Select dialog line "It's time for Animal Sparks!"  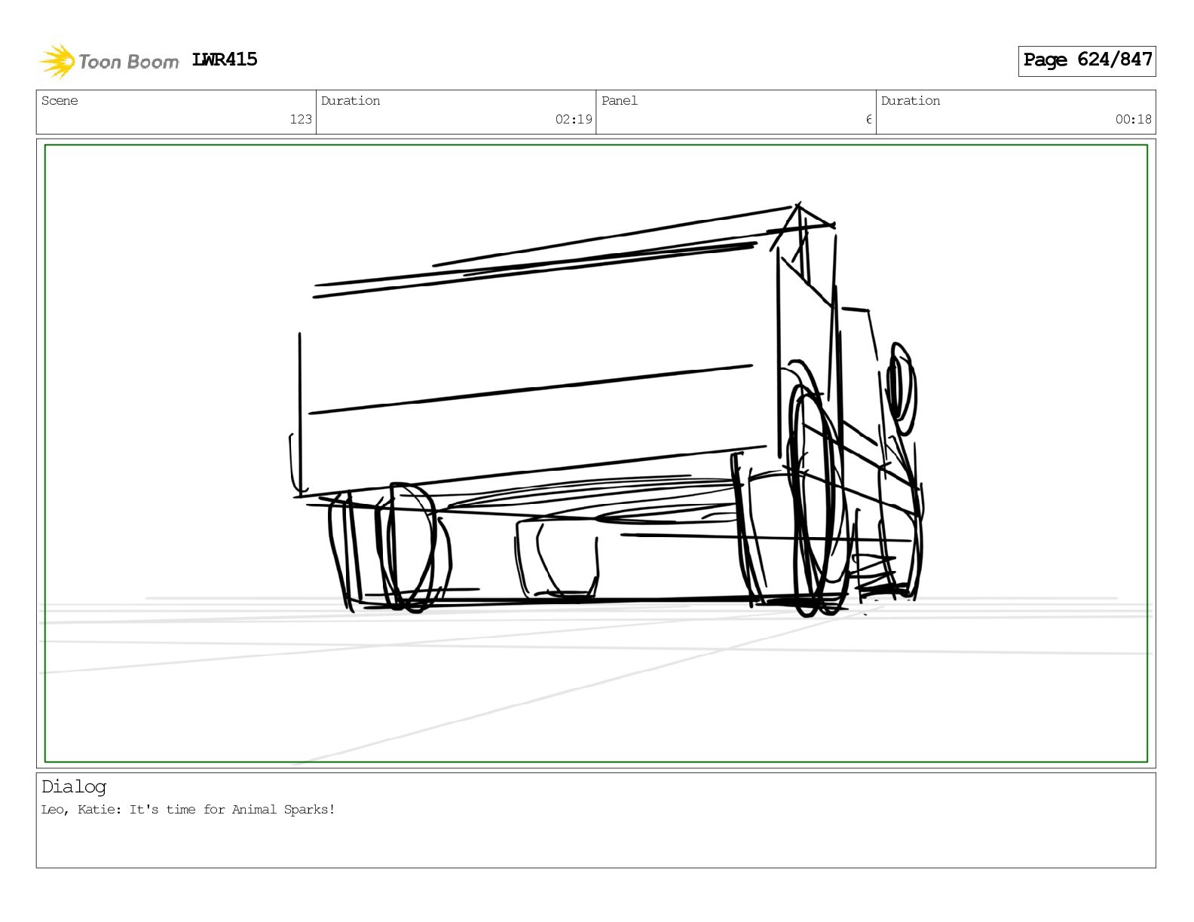tap(232, 810)
